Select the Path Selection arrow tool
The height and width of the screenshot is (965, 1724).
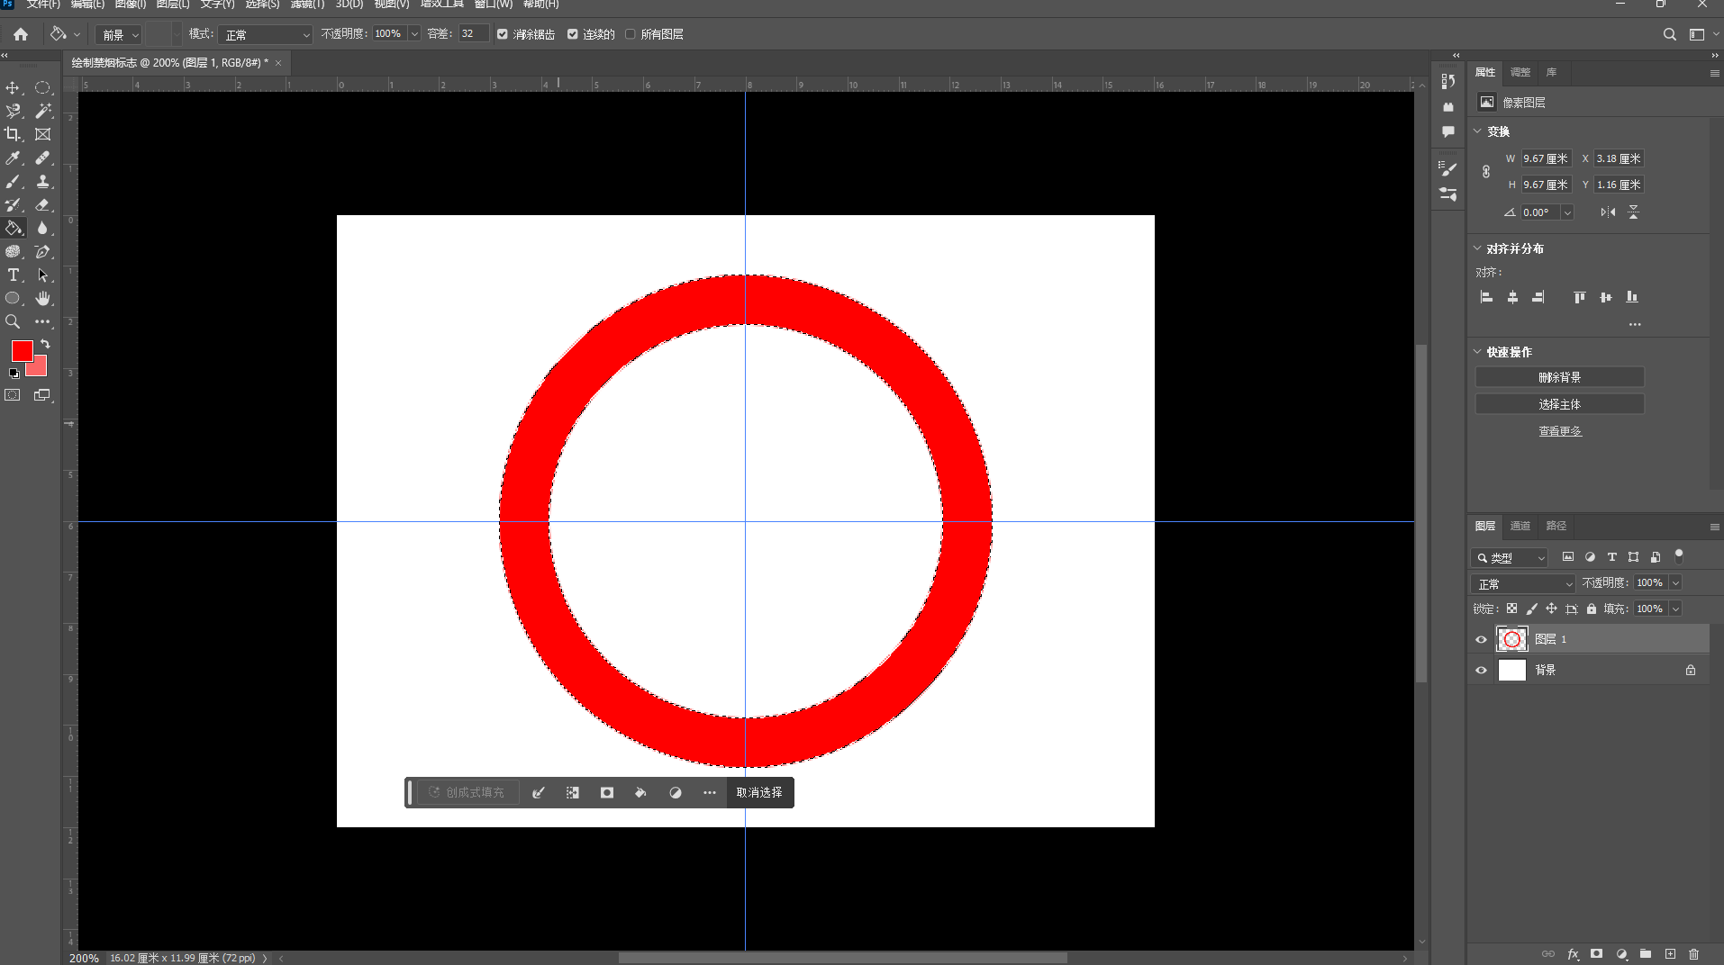pos(42,275)
